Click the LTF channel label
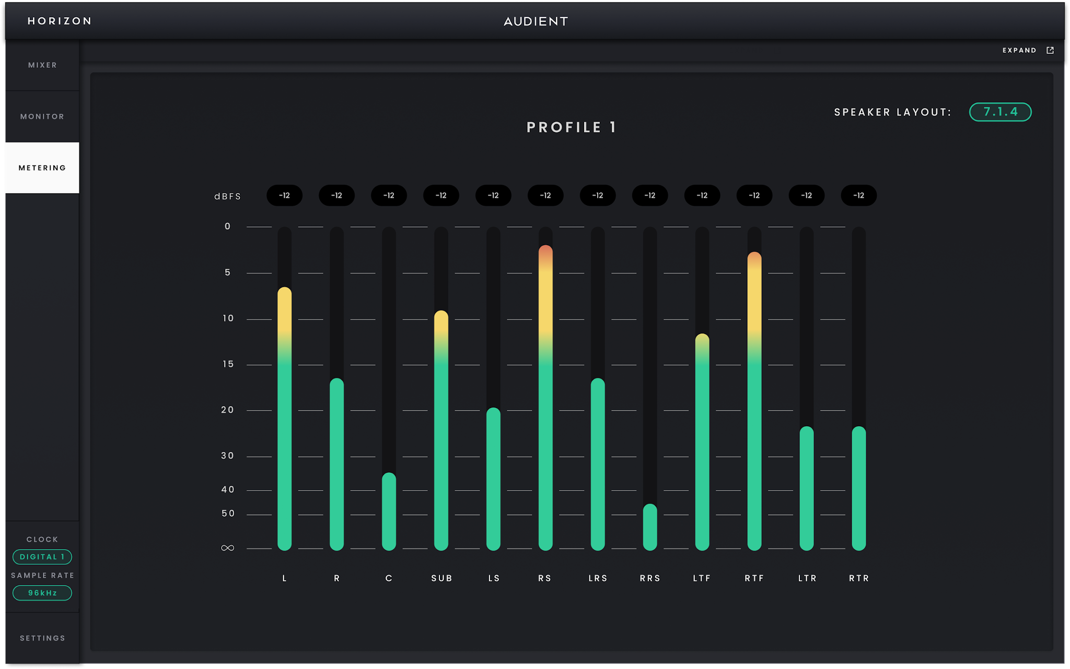This screenshot has height=669, width=1070. click(x=702, y=578)
